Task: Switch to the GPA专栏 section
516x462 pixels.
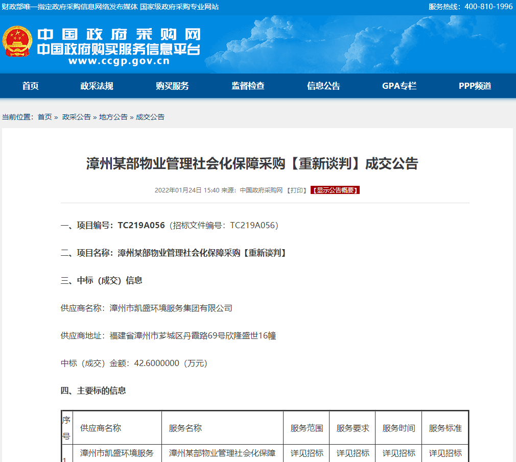Action: click(x=399, y=86)
